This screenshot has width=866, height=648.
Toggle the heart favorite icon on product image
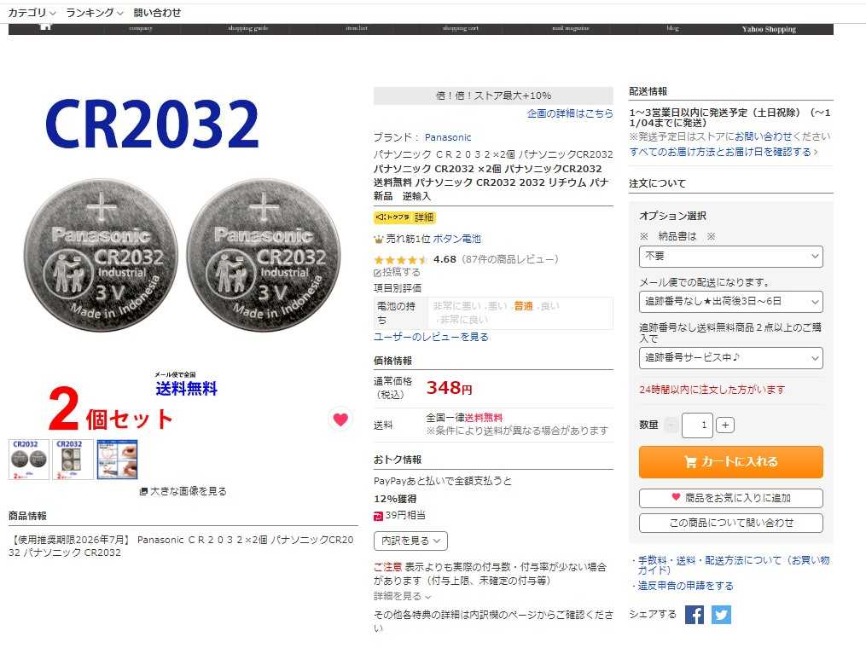(x=340, y=419)
